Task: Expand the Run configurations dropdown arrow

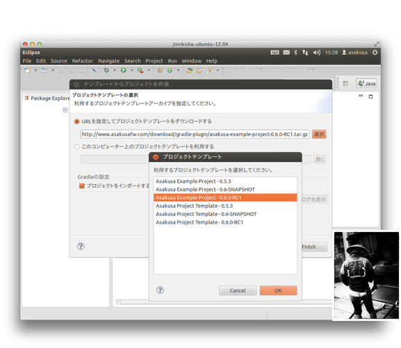Action: pyautogui.click(x=132, y=70)
